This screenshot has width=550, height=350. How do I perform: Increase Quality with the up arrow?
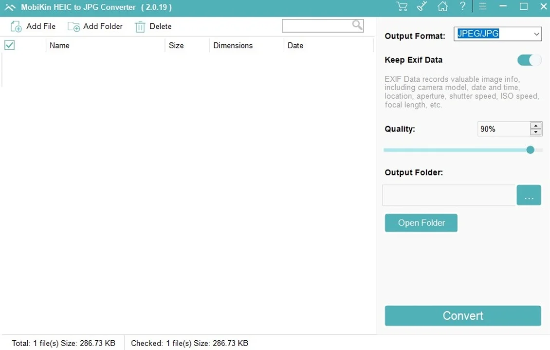pos(536,126)
